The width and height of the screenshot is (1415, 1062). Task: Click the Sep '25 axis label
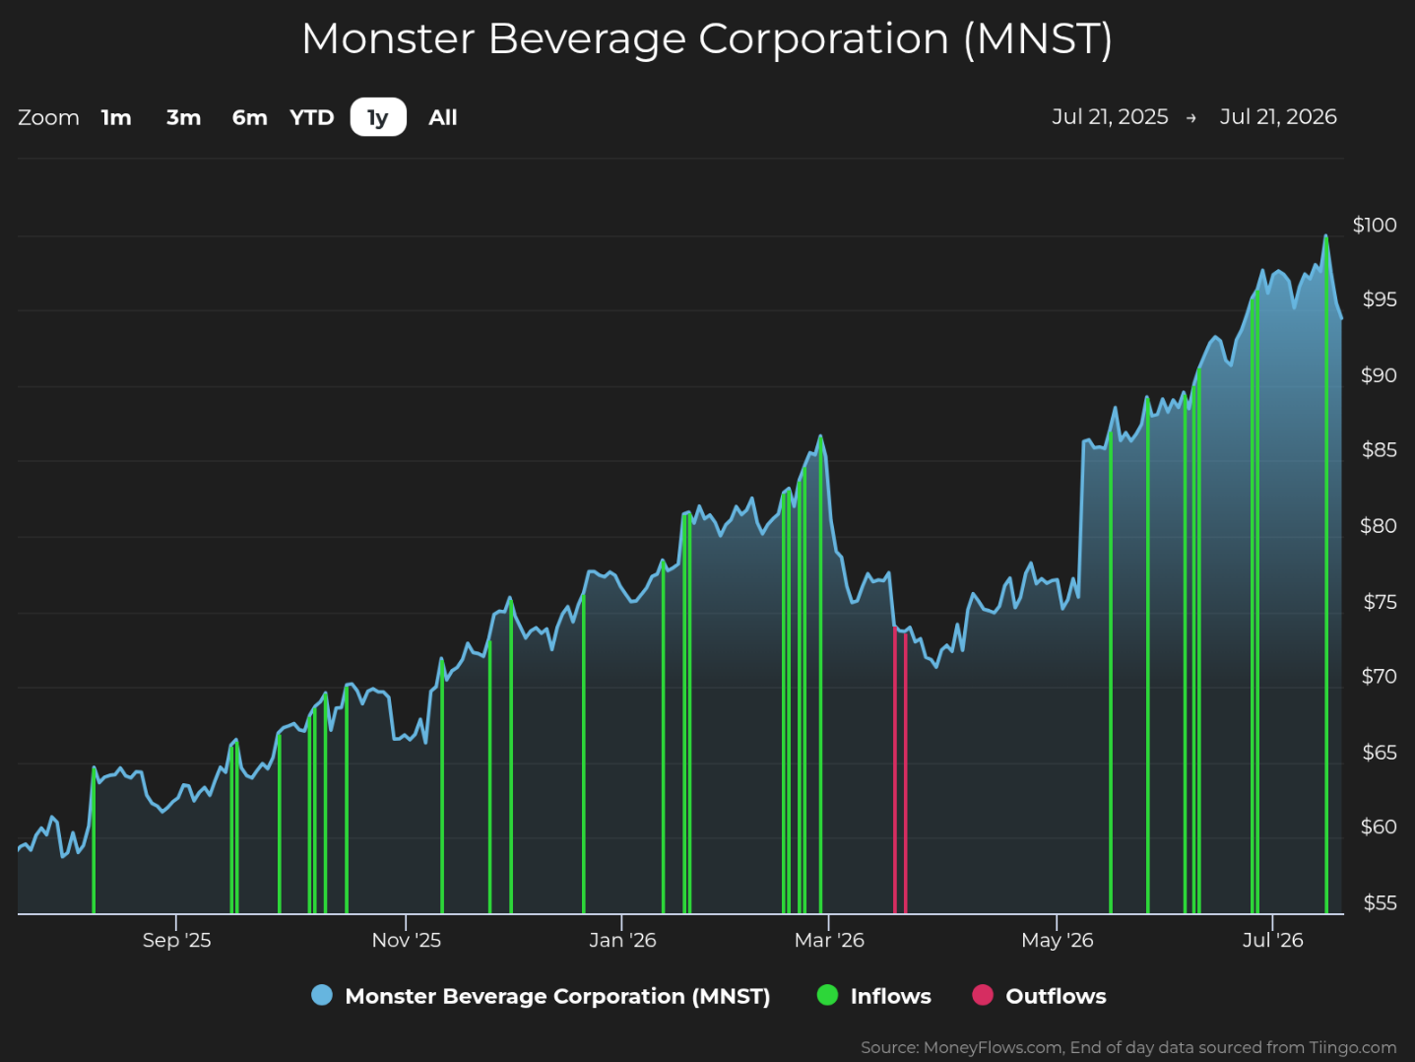tap(176, 940)
